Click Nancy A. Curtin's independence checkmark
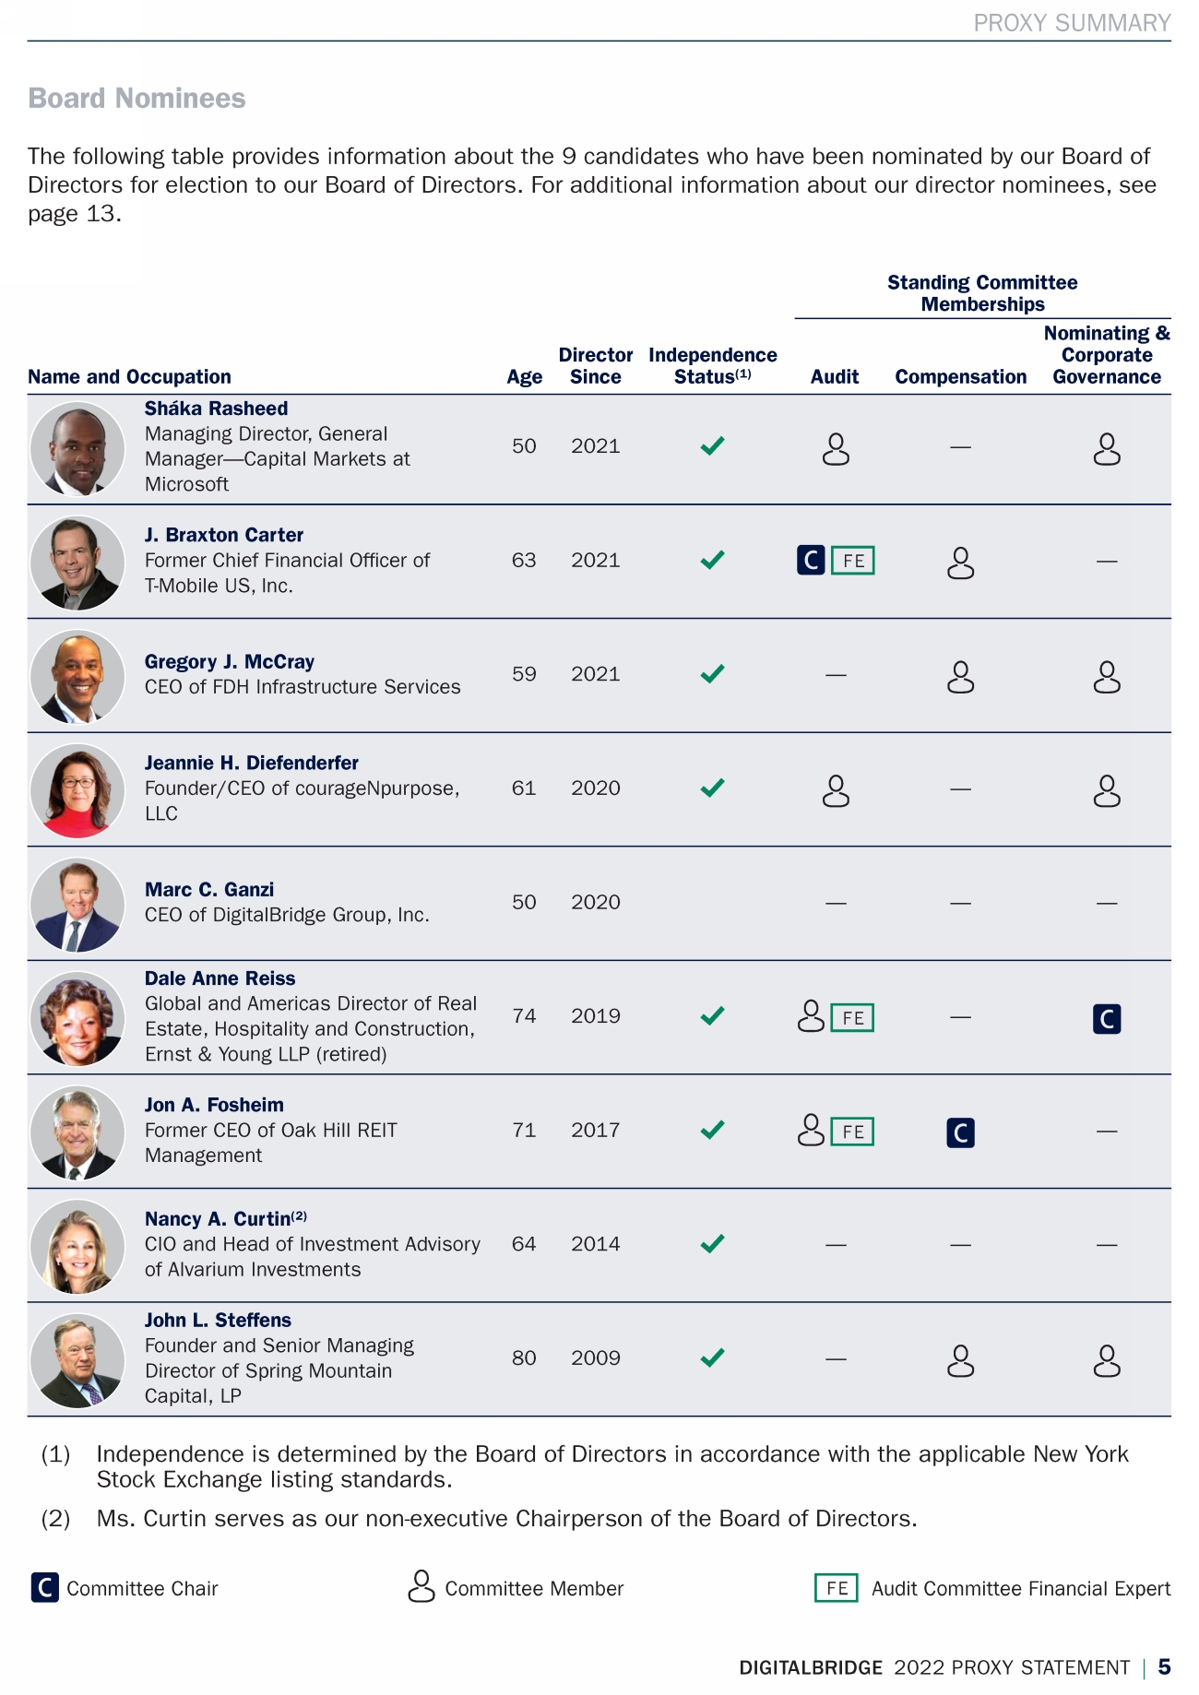Viewport: 1199px width, 1695px height. click(712, 1244)
